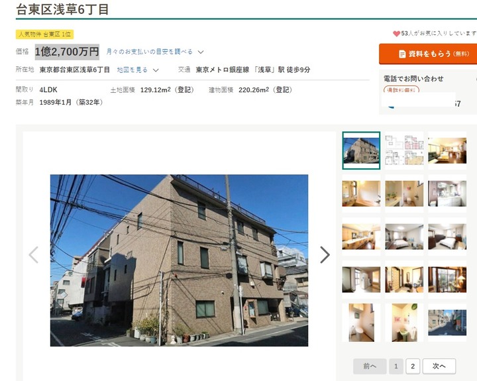Select the floor plan thumbnail
477x381 pixels.
(404, 150)
